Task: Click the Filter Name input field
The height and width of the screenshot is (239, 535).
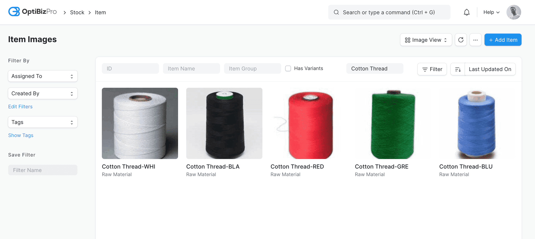Action: [43, 170]
